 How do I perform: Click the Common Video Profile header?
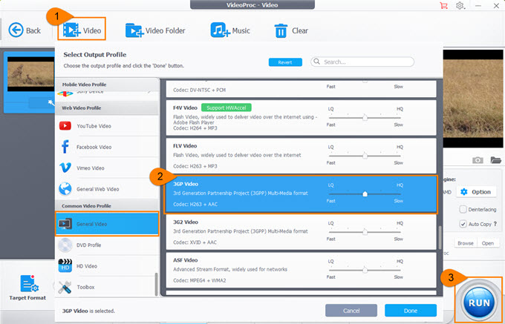(107, 205)
